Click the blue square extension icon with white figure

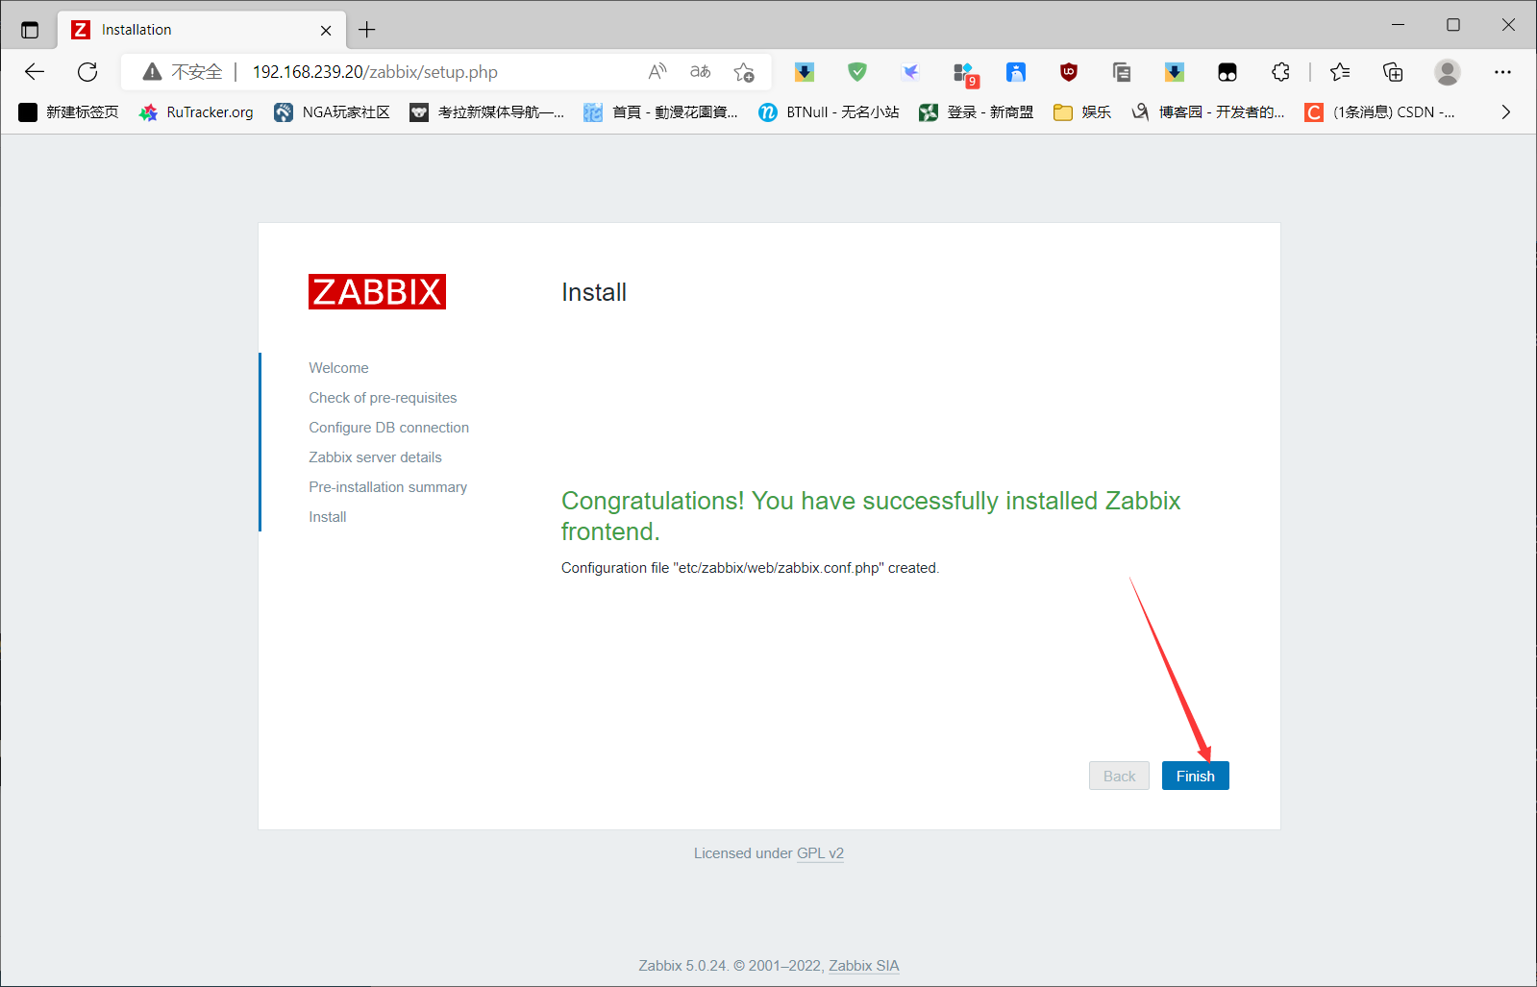coord(1016,72)
